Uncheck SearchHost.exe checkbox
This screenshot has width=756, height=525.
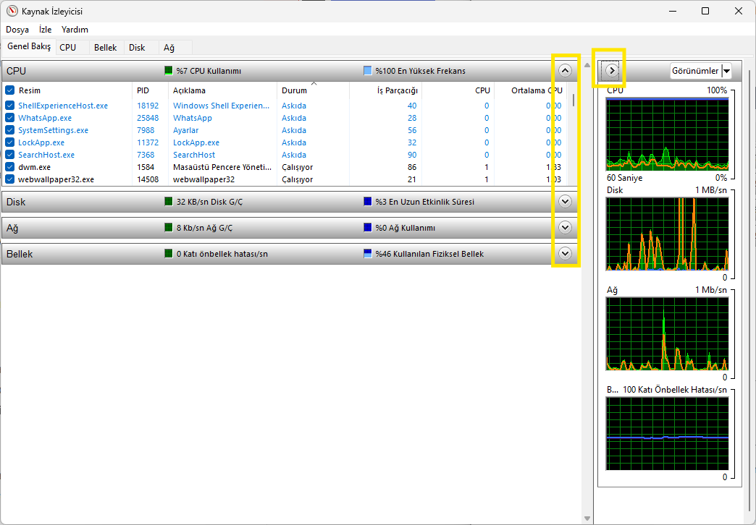[9, 155]
